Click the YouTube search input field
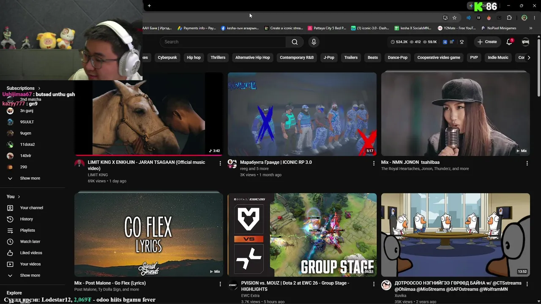 point(223,42)
